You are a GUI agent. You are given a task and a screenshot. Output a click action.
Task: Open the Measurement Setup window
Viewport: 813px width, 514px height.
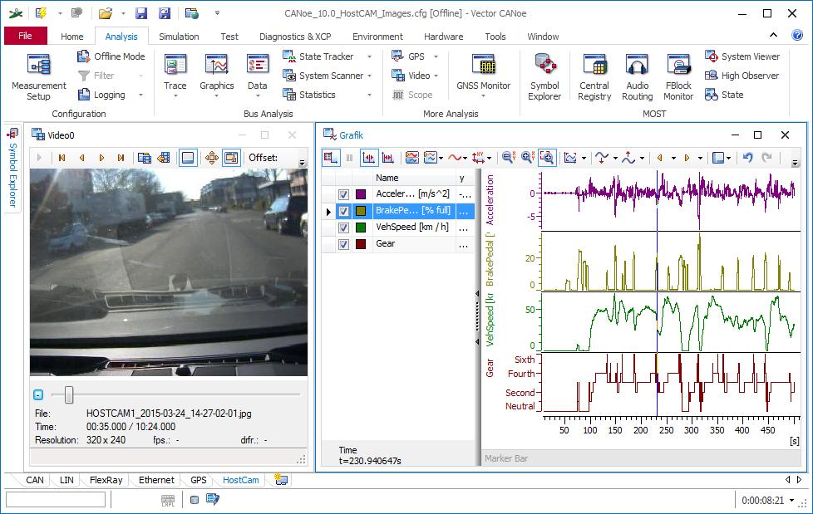tap(38, 76)
